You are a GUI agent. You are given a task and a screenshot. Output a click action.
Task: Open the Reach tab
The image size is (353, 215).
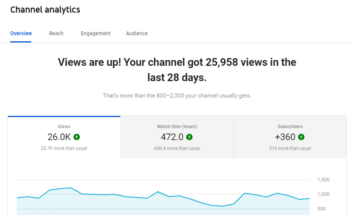(x=56, y=33)
